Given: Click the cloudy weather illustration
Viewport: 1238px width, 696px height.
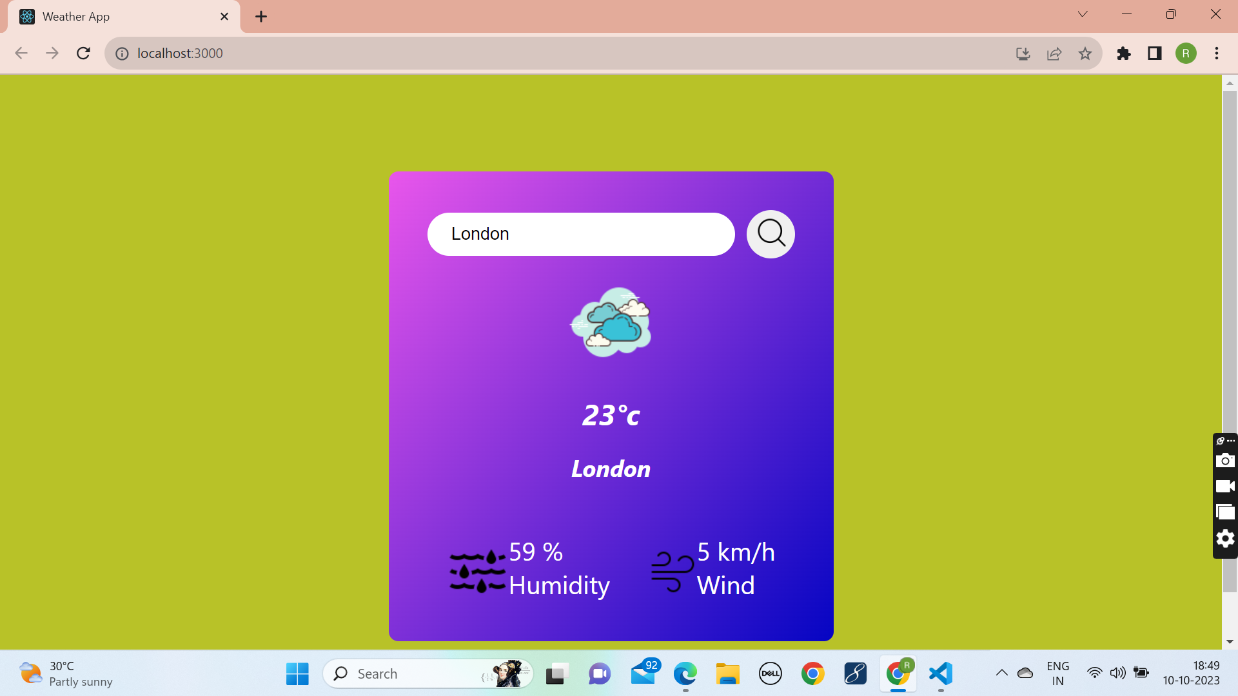Looking at the screenshot, I should coord(610,322).
